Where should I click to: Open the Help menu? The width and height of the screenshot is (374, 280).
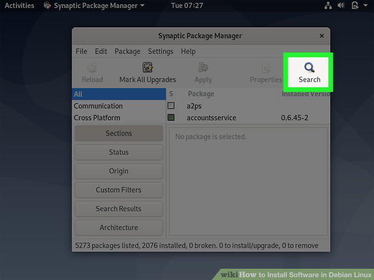pyautogui.click(x=188, y=51)
